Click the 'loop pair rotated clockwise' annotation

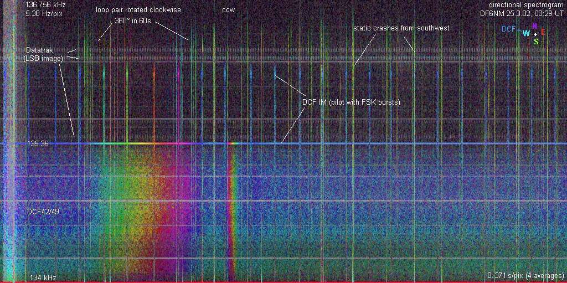(x=138, y=10)
